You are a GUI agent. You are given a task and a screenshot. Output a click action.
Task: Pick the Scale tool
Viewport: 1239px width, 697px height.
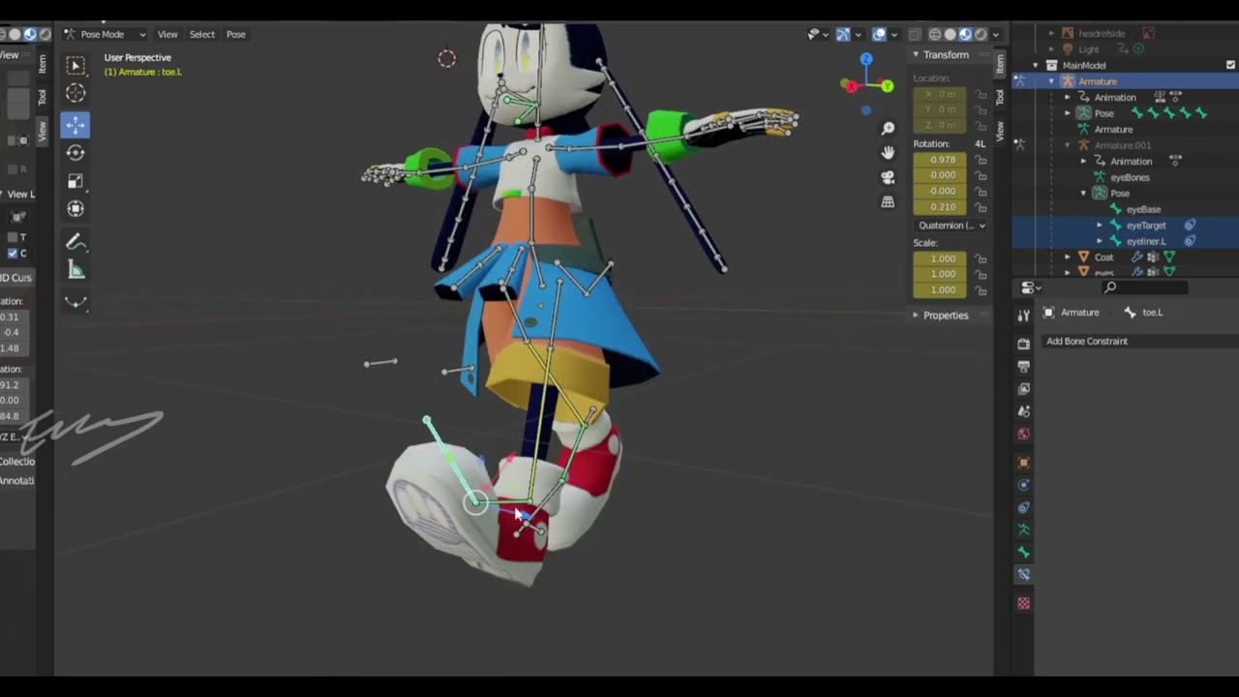pyautogui.click(x=76, y=181)
